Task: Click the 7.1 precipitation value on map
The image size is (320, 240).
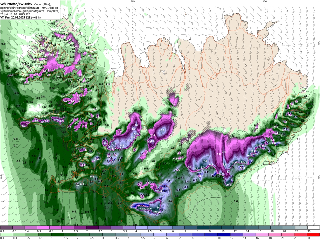Action: 168,181
